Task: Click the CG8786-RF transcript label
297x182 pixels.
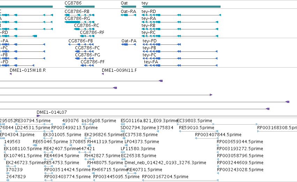Action: [92, 33]
